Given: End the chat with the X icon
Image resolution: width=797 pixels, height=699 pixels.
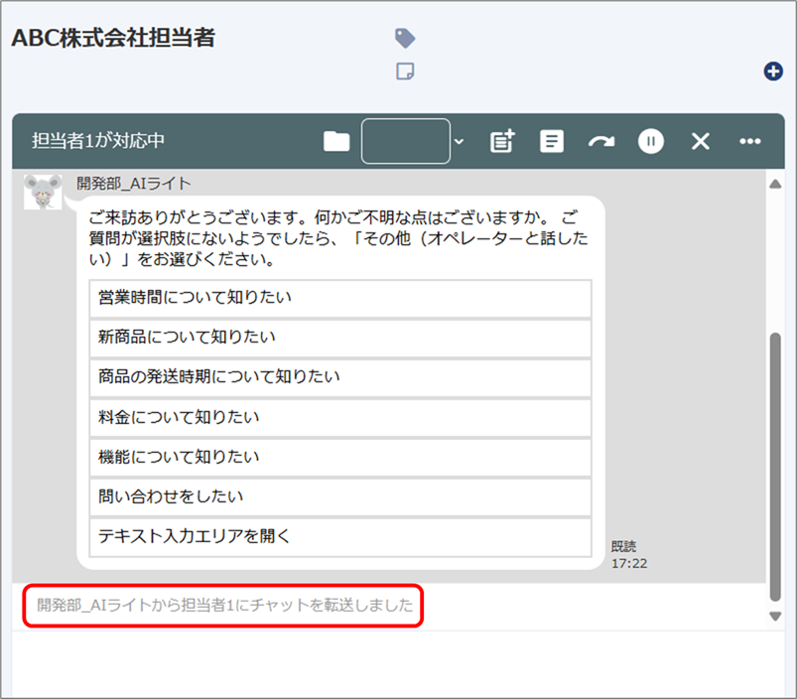Looking at the screenshot, I should (701, 141).
